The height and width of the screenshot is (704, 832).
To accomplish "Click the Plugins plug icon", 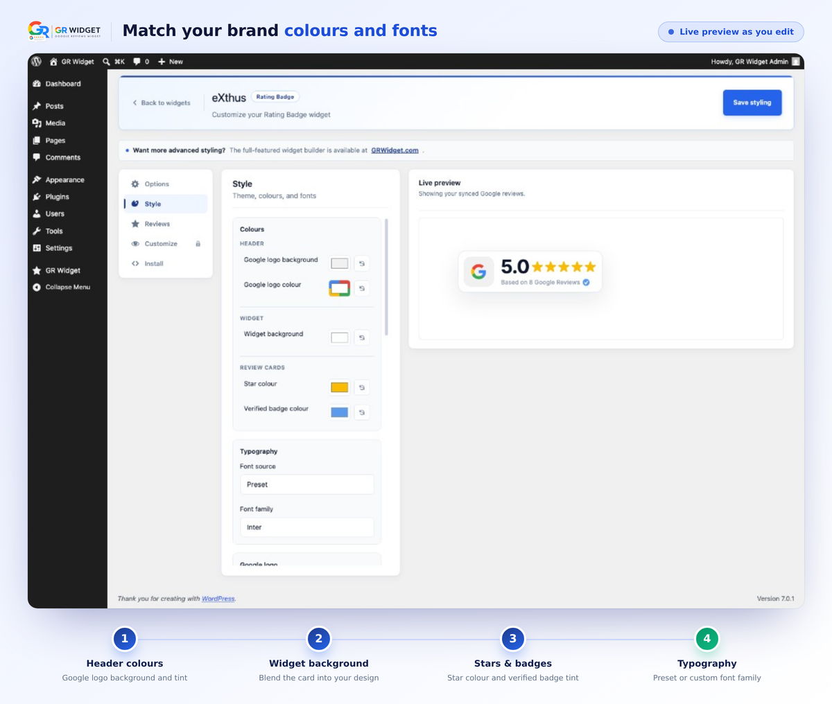I will pyautogui.click(x=37, y=197).
